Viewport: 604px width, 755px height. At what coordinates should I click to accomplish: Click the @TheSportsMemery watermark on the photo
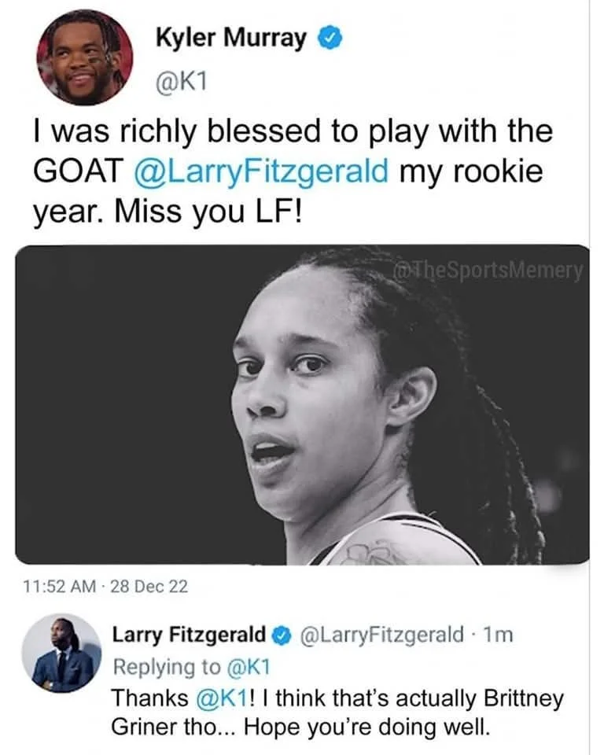click(489, 271)
